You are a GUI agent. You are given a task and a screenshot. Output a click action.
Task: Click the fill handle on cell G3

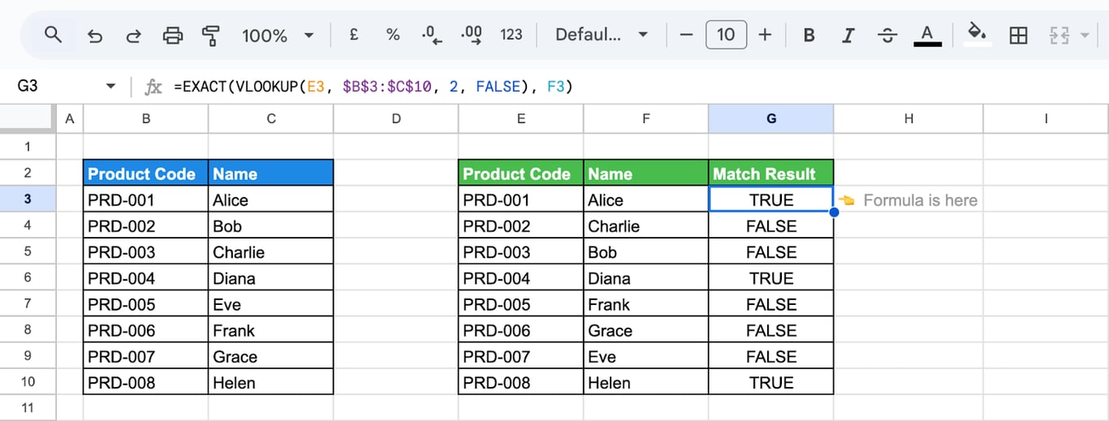pos(834,213)
